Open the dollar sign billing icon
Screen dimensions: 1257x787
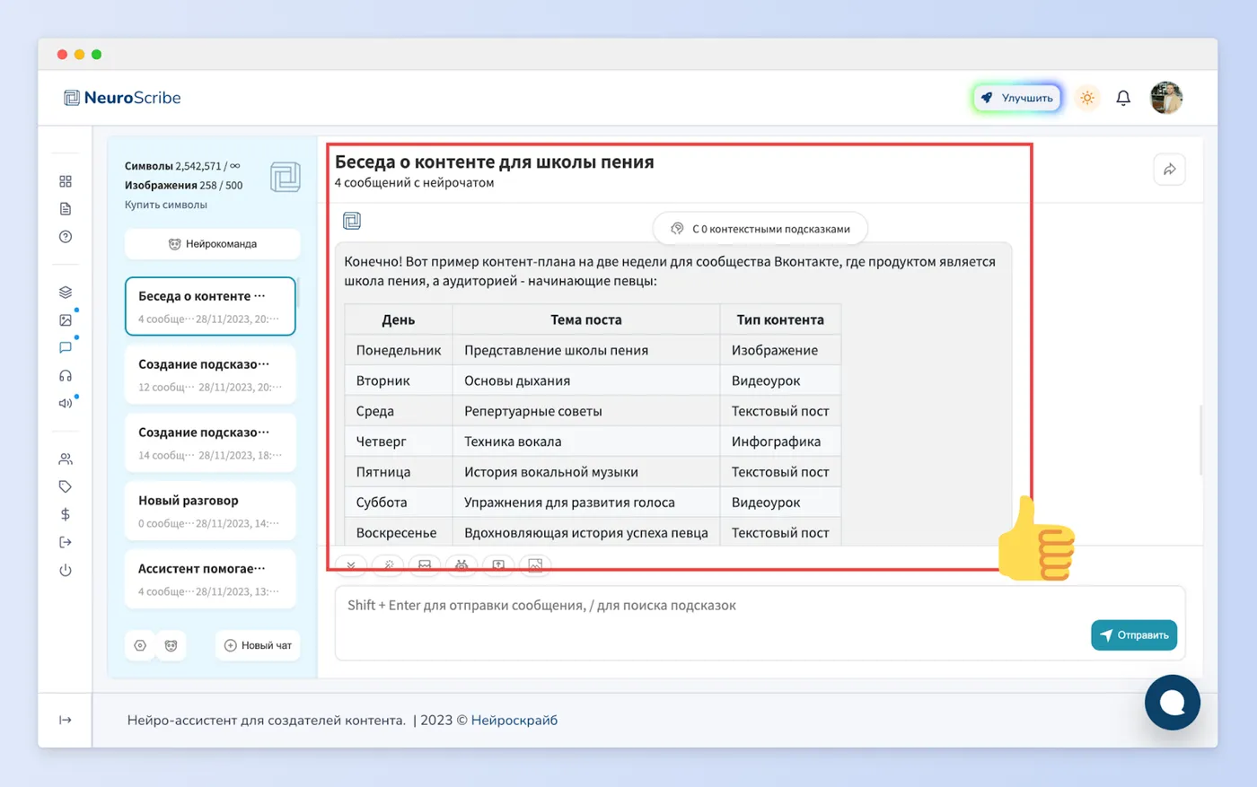(66, 514)
